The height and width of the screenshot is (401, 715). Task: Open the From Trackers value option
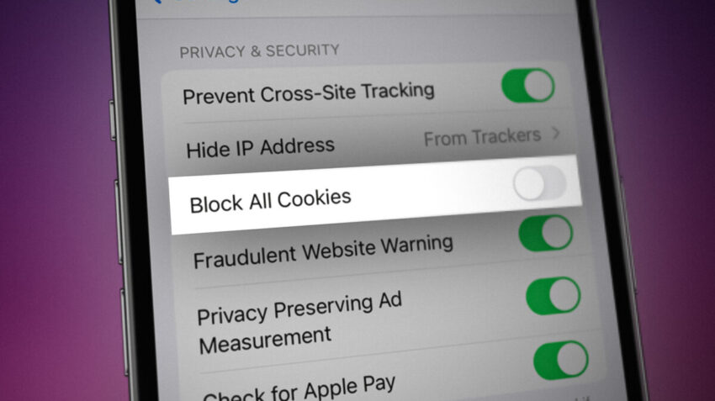(483, 137)
